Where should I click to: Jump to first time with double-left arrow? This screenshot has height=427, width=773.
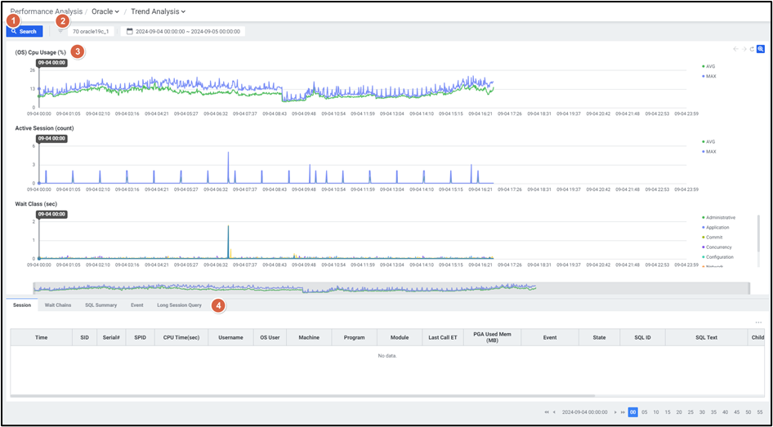[x=546, y=412]
